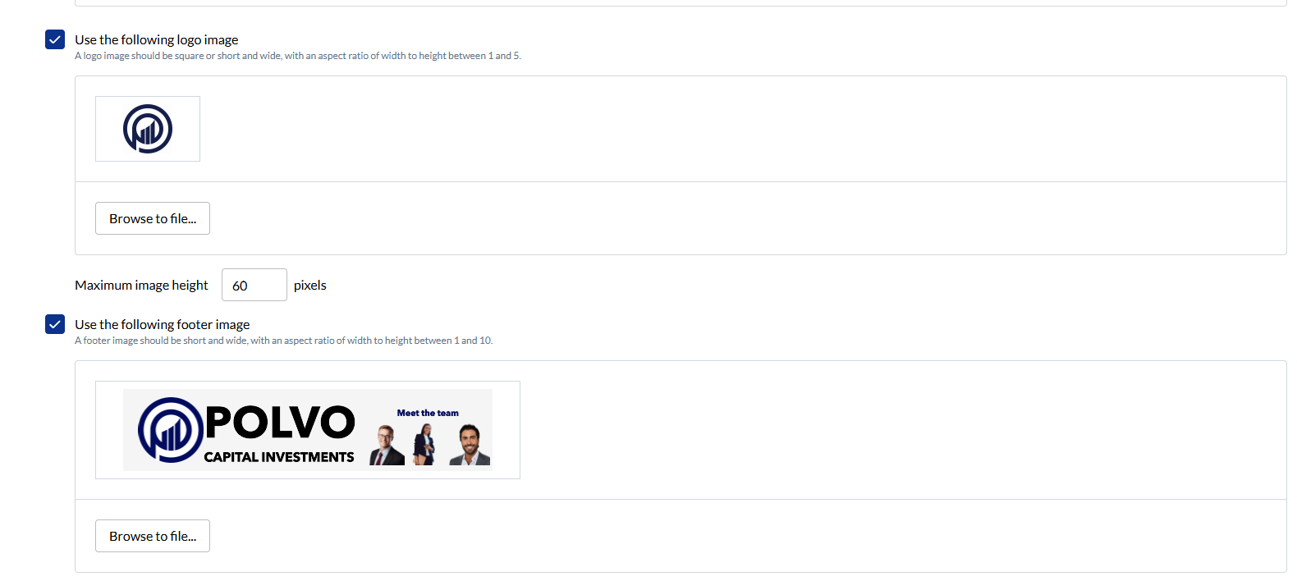Click the man with glasses in the footer banner
This screenshot has width=1297, height=581.
387,446
